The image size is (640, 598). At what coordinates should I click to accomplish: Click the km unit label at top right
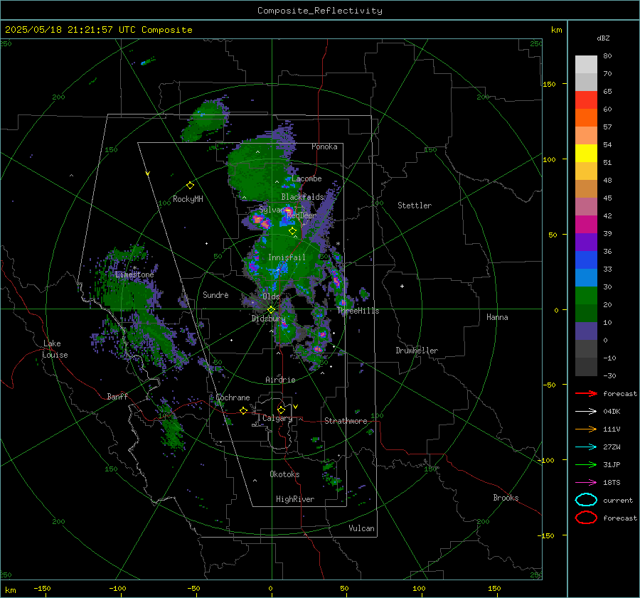[557, 30]
